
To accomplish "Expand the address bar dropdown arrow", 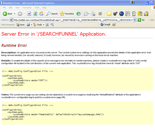I will click(135, 20).
